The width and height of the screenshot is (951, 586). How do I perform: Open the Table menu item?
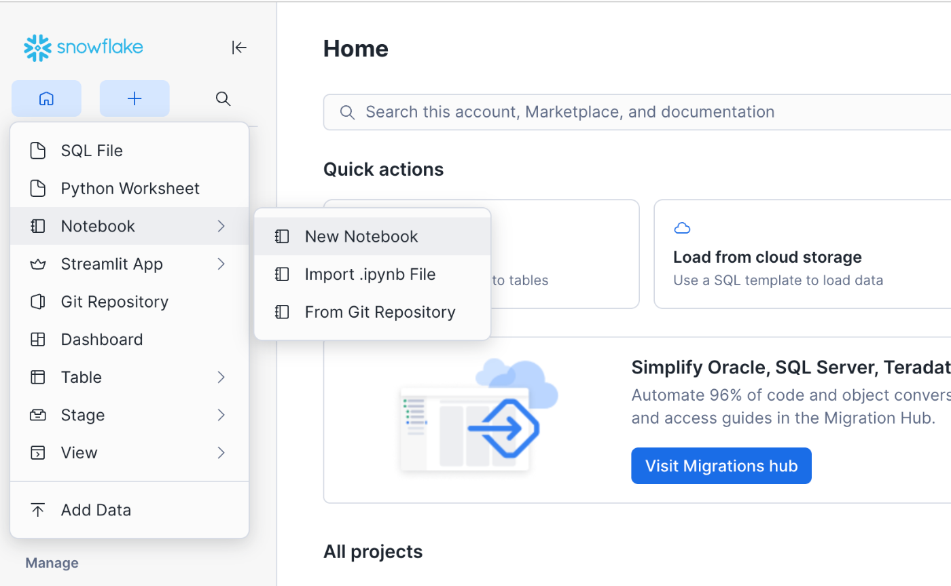click(129, 377)
